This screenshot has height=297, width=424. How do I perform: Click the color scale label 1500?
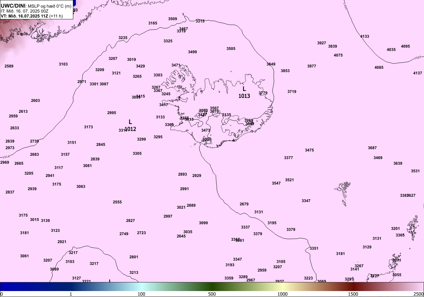353,294
